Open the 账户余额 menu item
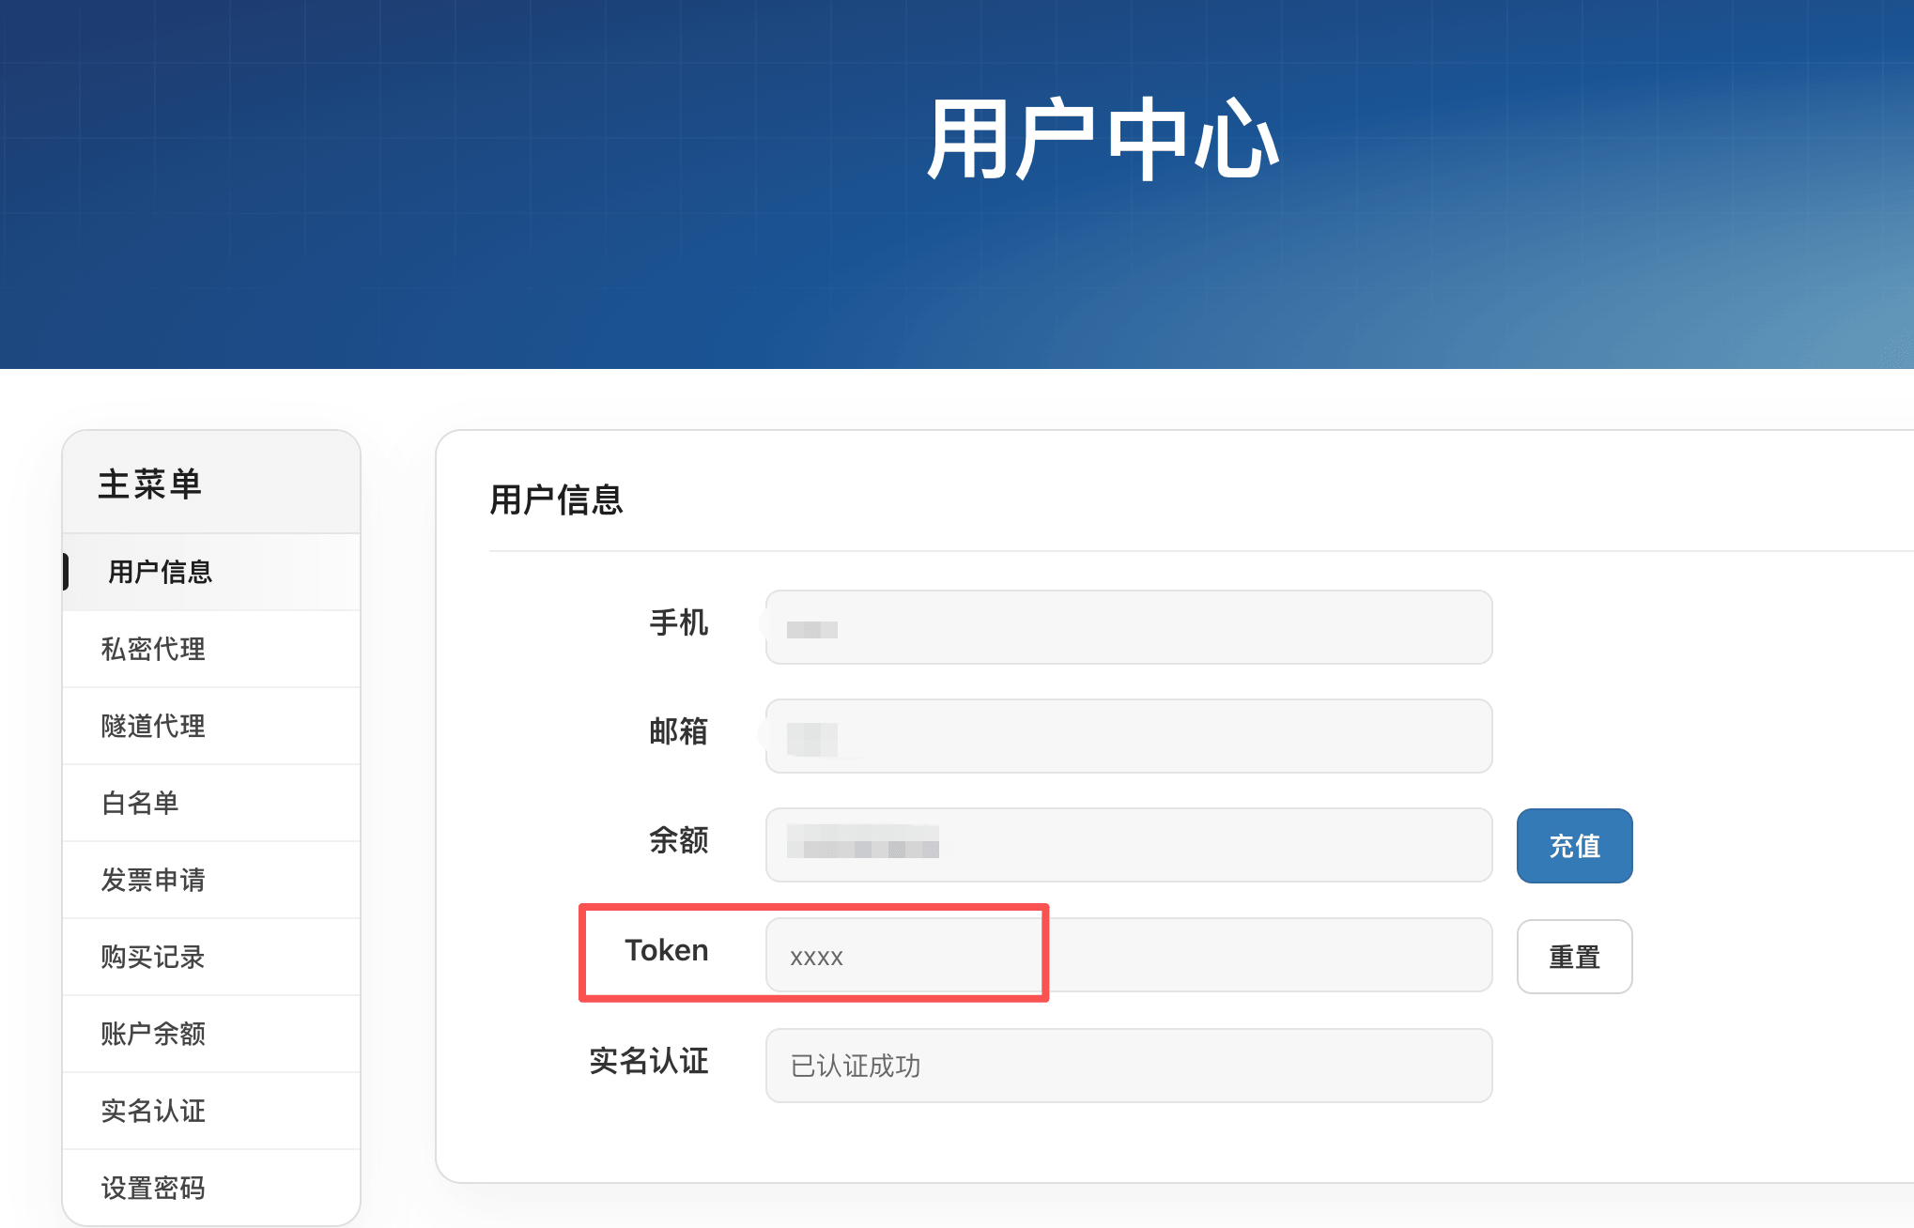The width and height of the screenshot is (1914, 1228). [153, 1034]
